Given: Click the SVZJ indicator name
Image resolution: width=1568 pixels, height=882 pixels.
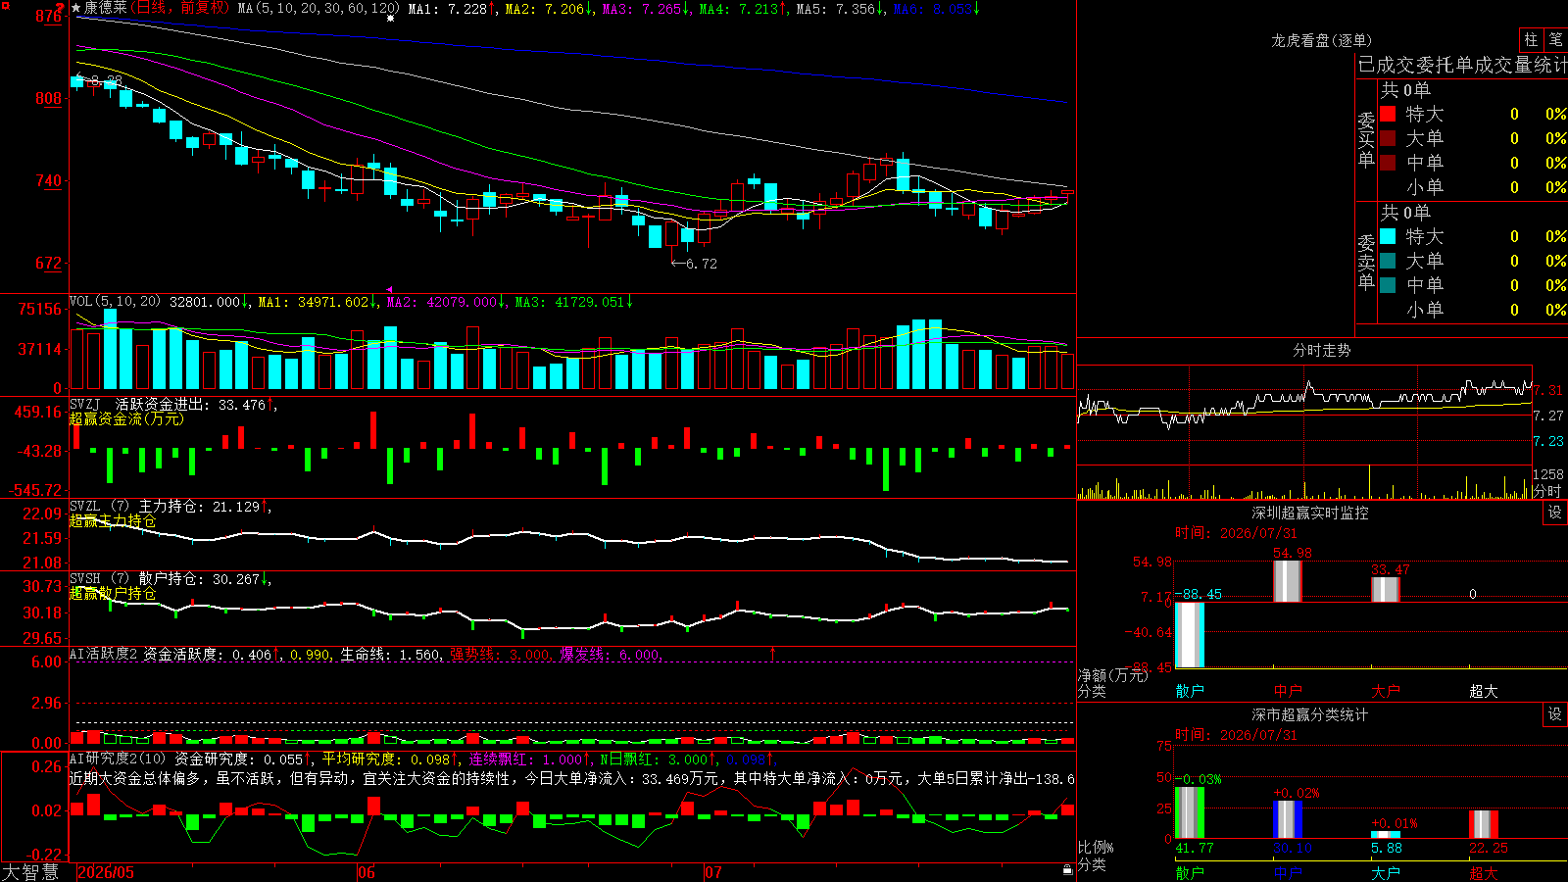Looking at the screenshot, I should point(85,404).
